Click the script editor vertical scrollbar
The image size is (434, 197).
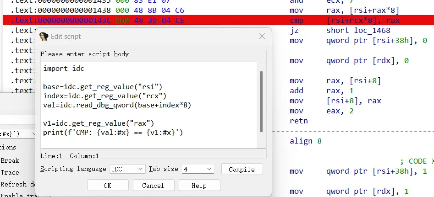pos(261,101)
